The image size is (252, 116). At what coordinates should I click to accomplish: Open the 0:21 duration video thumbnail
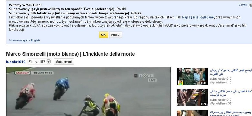(x=193, y=98)
